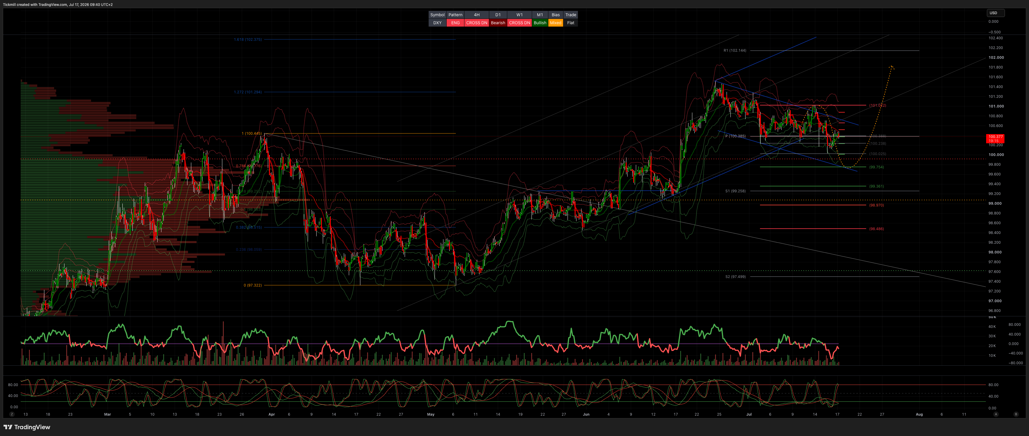Click the W1 column header

(x=519, y=15)
